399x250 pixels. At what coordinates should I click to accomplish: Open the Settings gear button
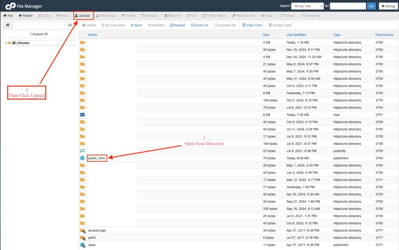388,6
